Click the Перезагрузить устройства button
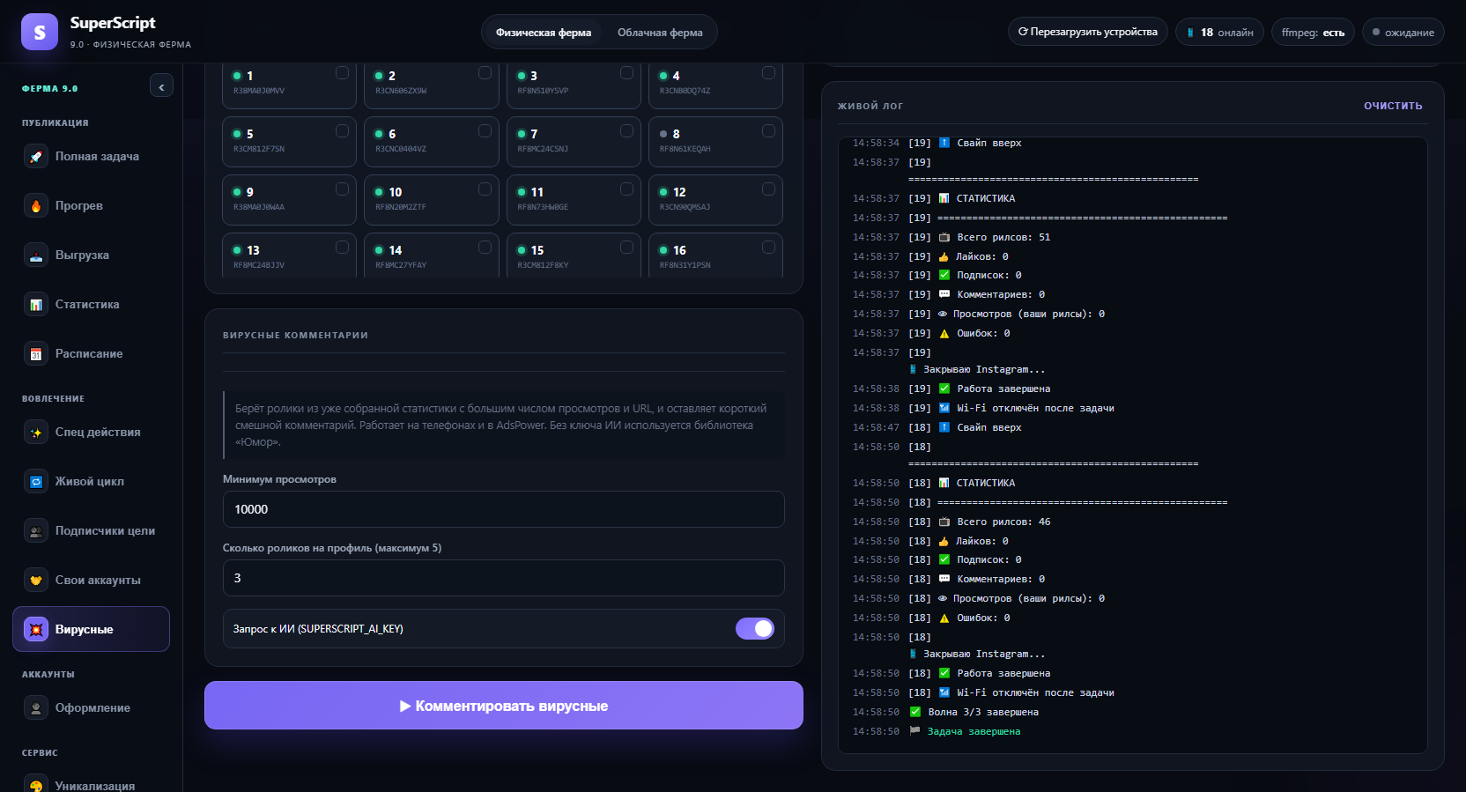Screen dimensions: 1466x792 tap(1088, 32)
